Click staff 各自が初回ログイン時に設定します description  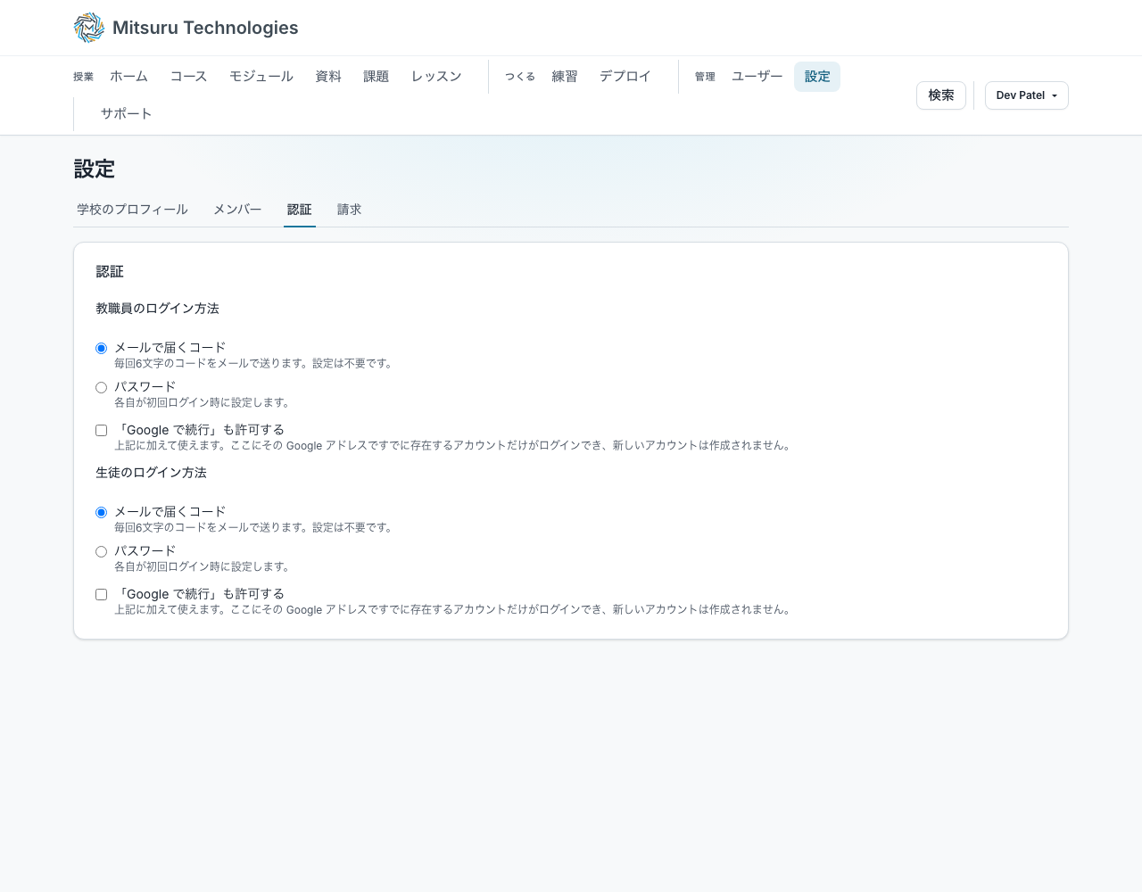click(203, 402)
